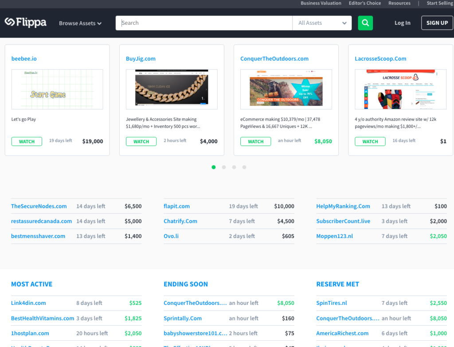Click the Flippa logo
The width and height of the screenshot is (454, 347).
(x=26, y=23)
